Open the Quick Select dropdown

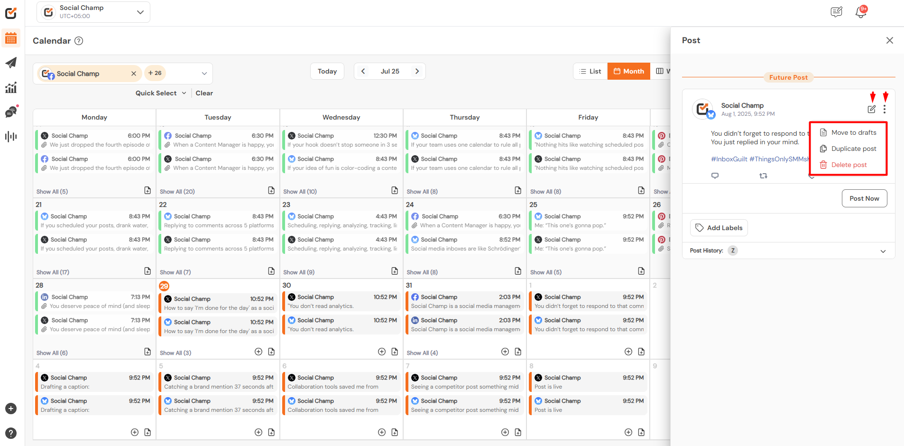(x=161, y=93)
